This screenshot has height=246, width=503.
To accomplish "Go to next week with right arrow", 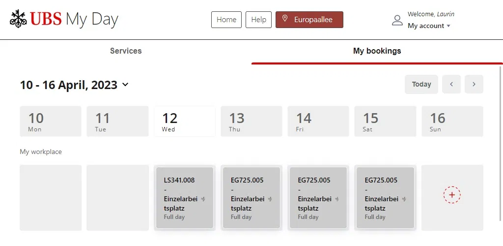I will point(474,84).
